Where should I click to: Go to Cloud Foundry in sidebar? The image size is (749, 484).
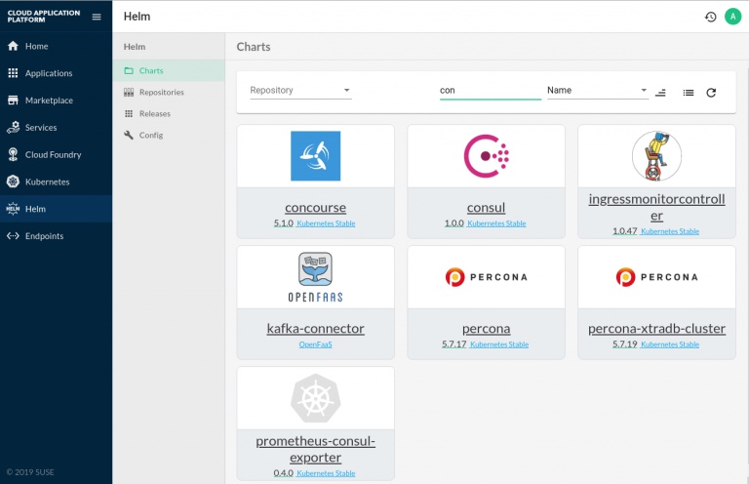tap(53, 154)
